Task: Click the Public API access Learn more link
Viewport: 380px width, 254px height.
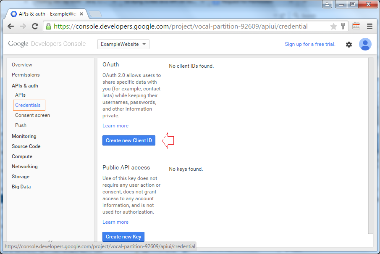Action: click(115, 222)
